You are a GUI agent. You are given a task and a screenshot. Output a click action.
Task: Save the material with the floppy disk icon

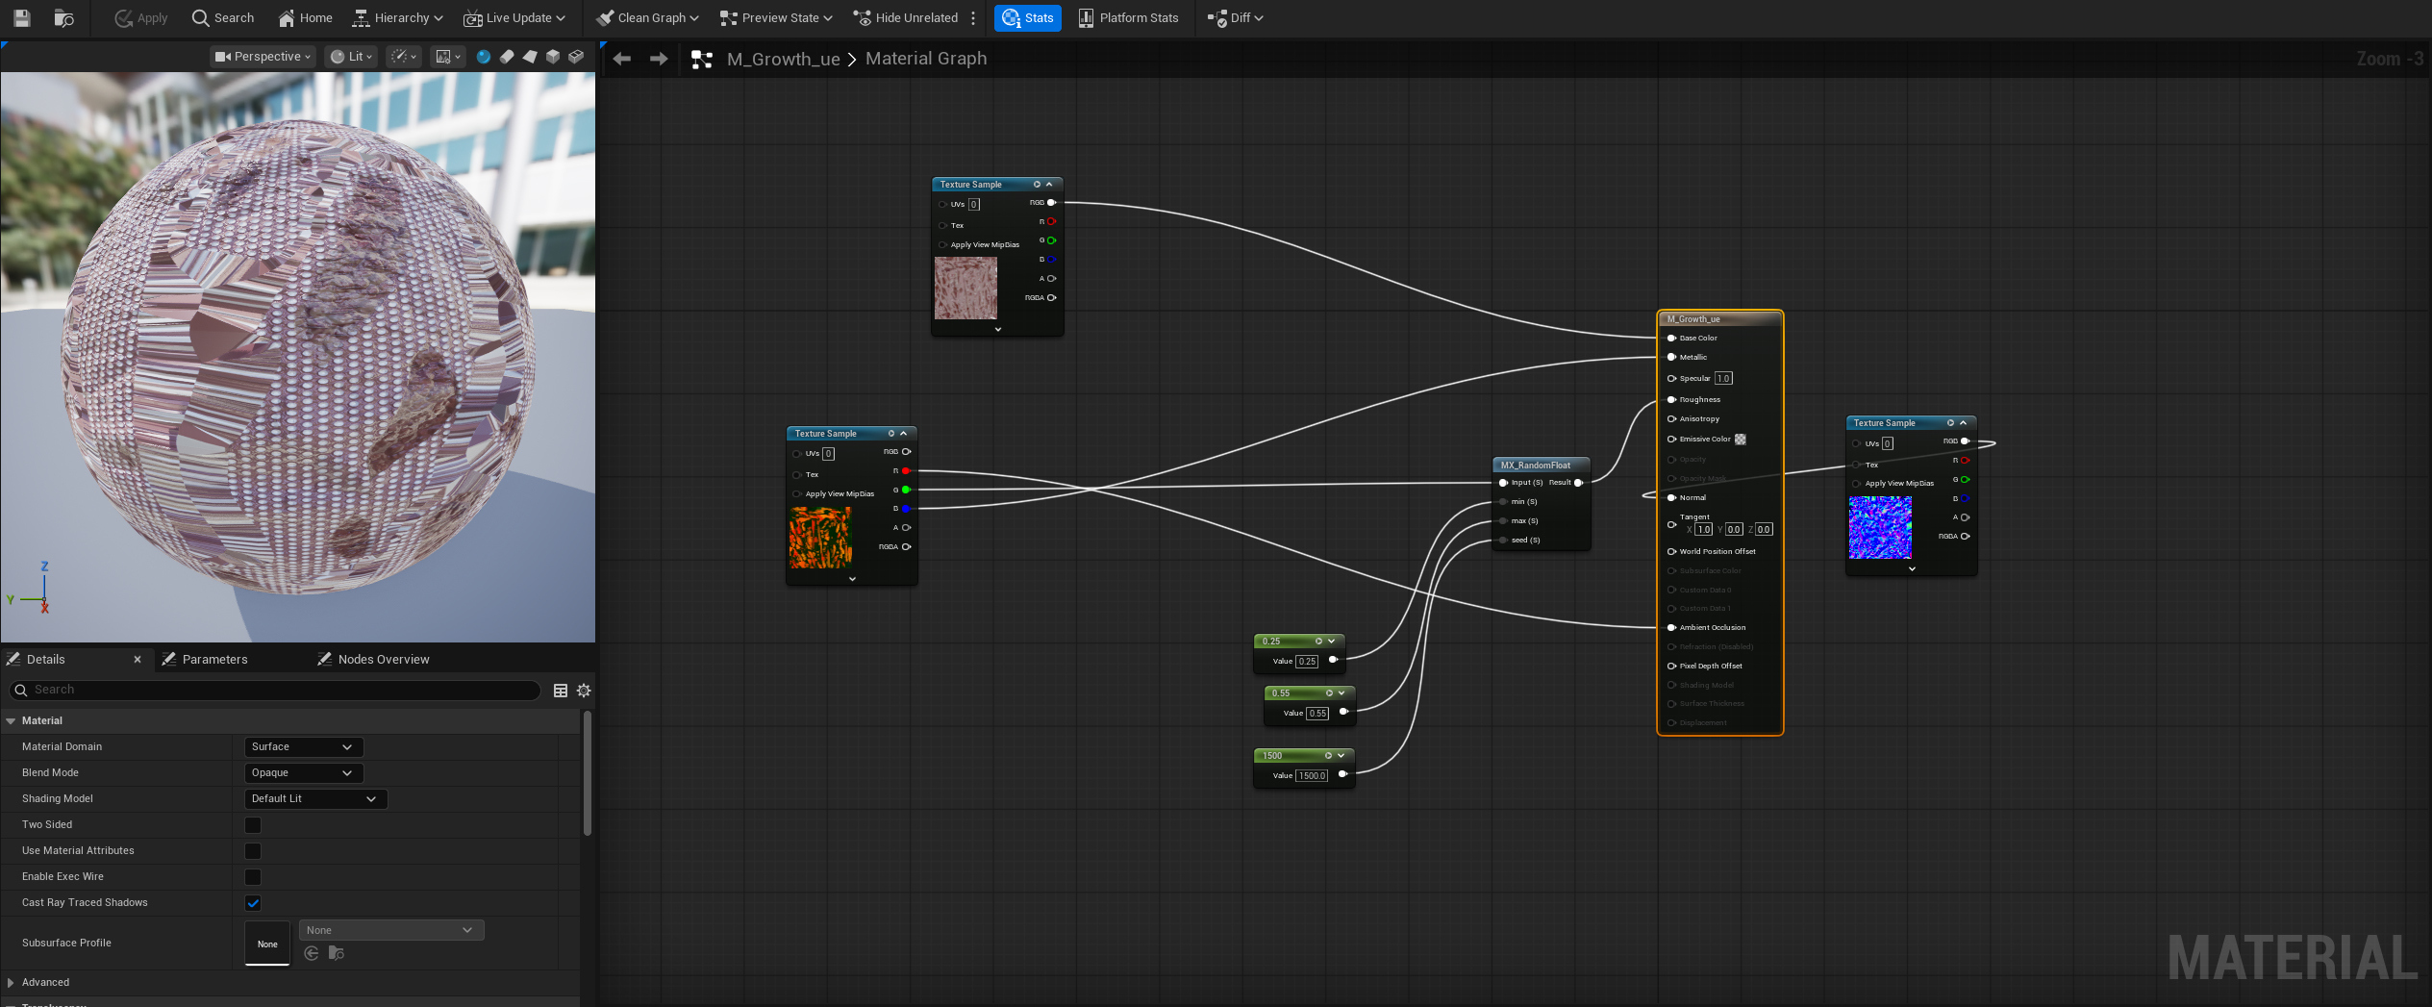point(22,17)
